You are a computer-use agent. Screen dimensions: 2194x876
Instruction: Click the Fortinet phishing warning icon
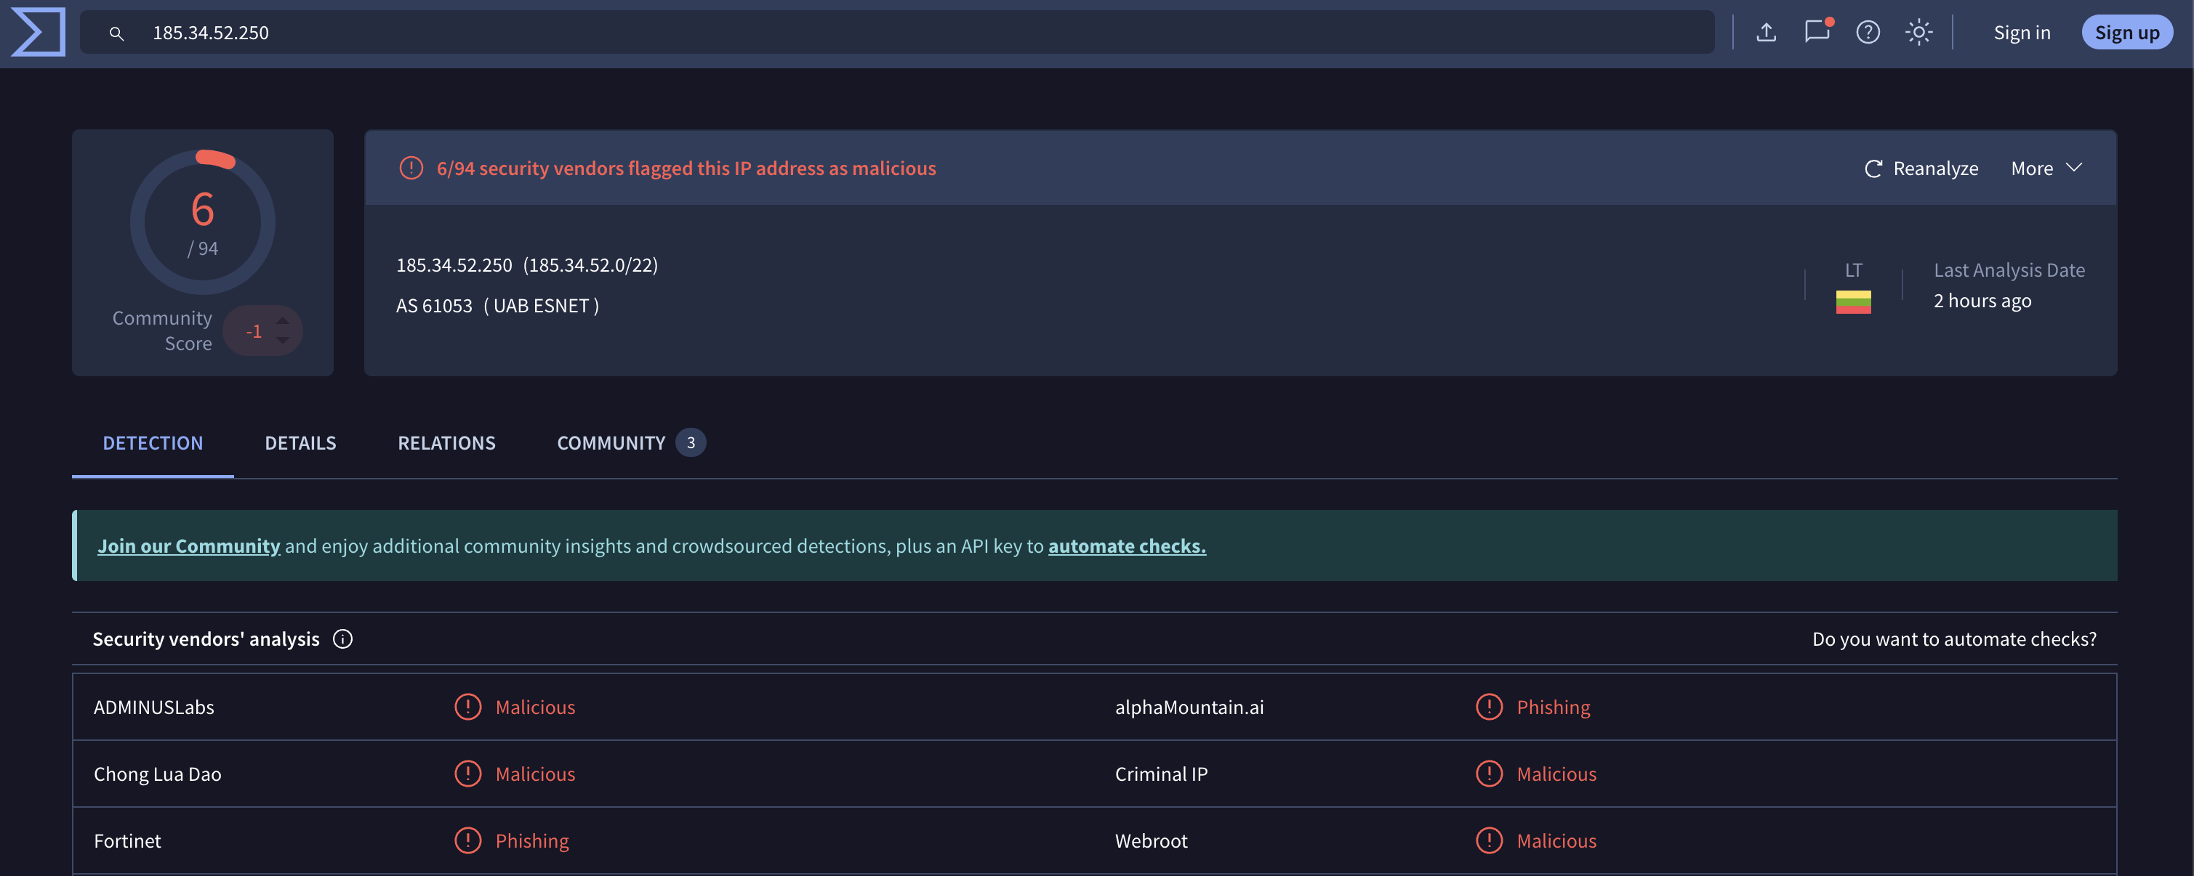point(467,841)
